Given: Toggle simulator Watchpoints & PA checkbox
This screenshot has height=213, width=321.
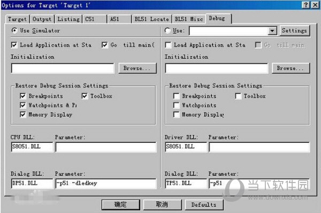Looking at the screenshot, I should pos(22,105).
